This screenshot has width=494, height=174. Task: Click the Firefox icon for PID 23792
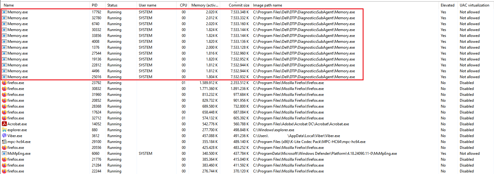(x=4, y=83)
